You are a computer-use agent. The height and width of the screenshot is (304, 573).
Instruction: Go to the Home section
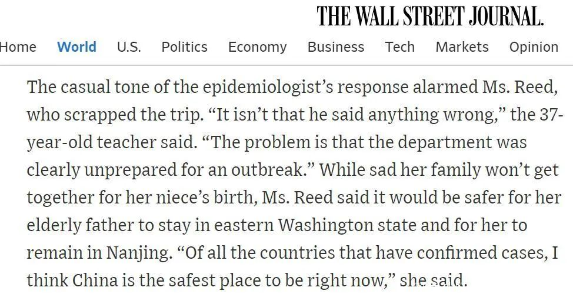click(x=18, y=47)
